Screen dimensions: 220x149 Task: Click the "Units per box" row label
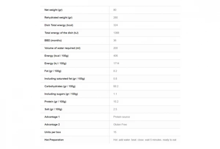tap(53, 132)
